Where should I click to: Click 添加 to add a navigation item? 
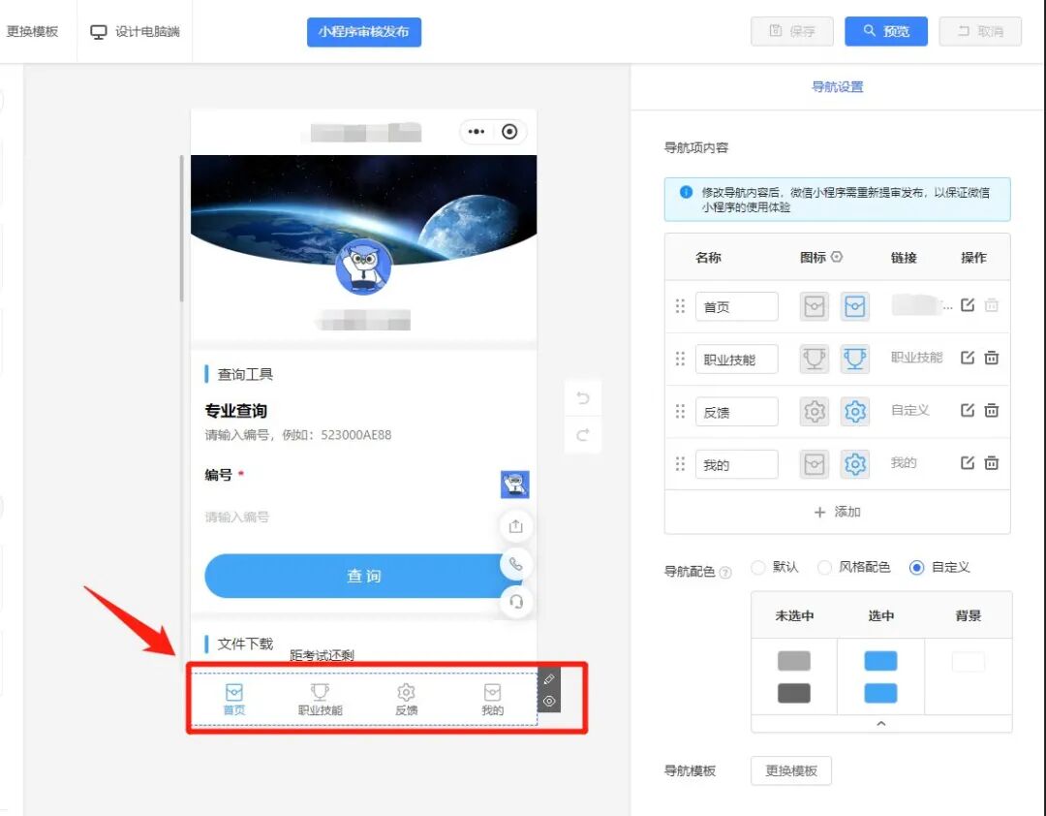pyautogui.click(x=837, y=512)
